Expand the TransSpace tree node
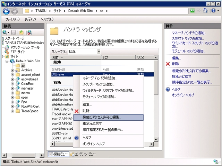The width and height of the screenshot is (222, 166). 12,111
